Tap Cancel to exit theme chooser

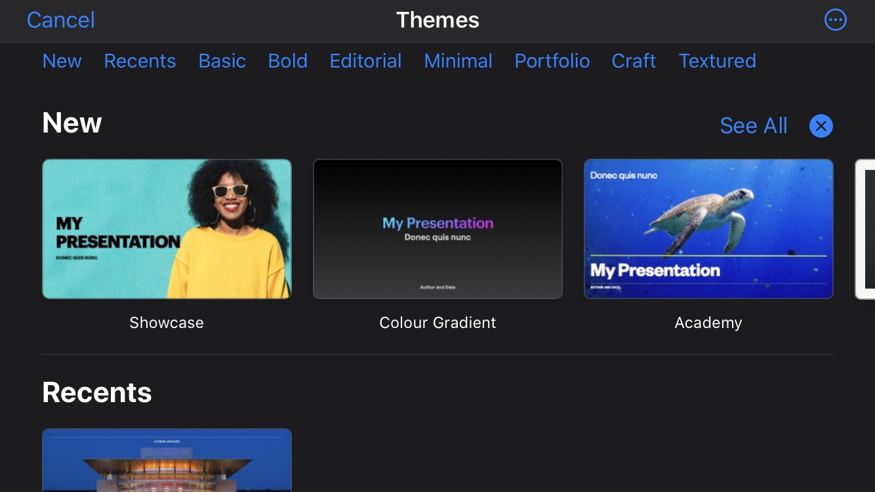(61, 20)
